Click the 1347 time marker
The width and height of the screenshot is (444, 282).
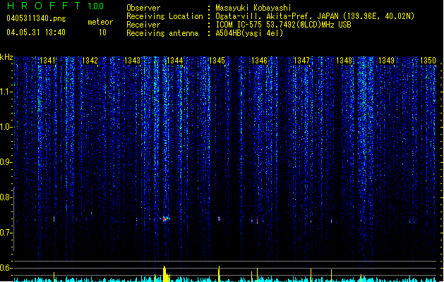[302, 60]
